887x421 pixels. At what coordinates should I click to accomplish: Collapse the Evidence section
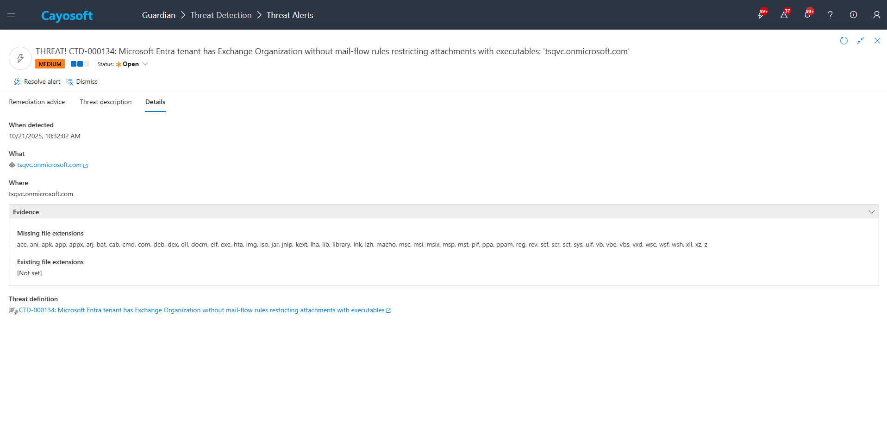coord(871,212)
